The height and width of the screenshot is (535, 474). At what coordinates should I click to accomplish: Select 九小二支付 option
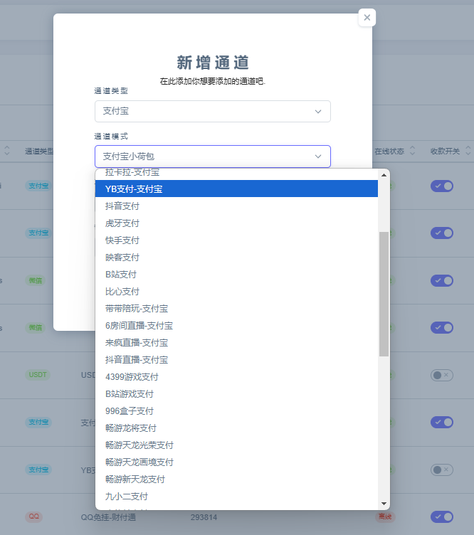[x=236, y=496]
